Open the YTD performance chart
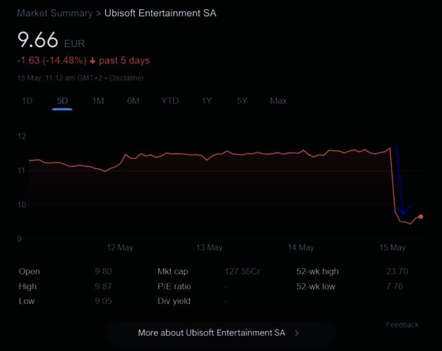The image size is (442, 351). coord(170,101)
